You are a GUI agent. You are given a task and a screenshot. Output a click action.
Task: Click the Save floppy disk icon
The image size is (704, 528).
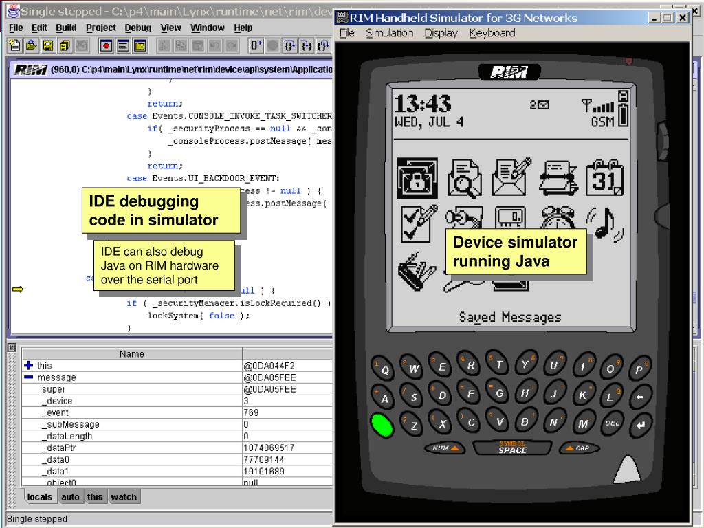pos(48,45)
